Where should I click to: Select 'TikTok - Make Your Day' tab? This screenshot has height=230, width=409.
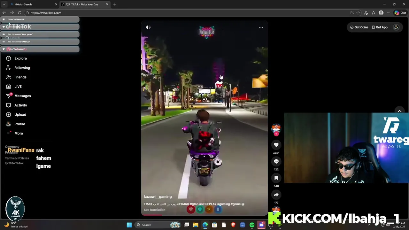coord(84,4)
